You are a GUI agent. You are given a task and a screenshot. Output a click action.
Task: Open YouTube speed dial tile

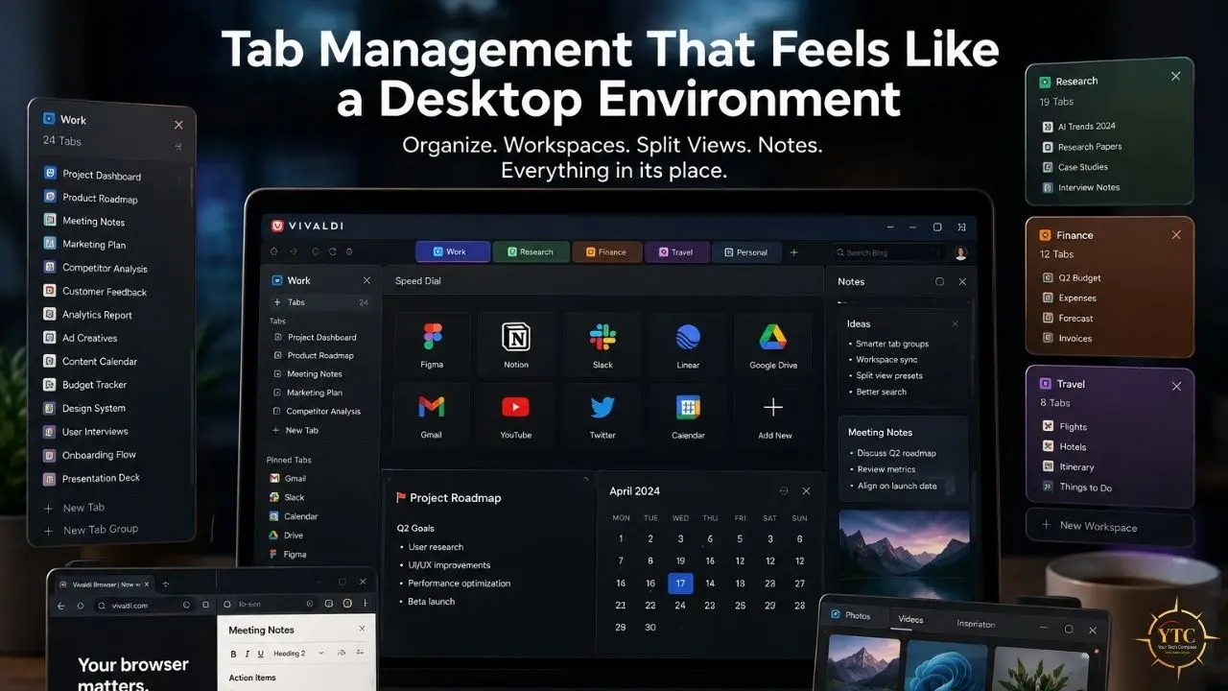(516, 416)
